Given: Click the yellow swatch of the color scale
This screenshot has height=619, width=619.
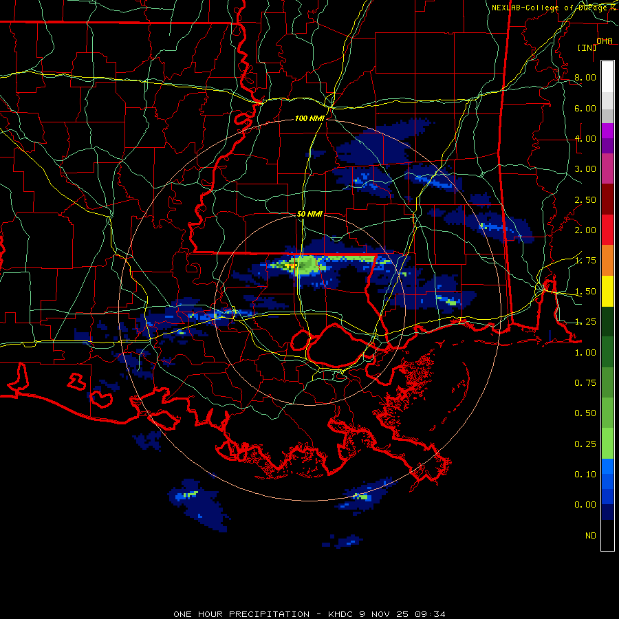Looking at the screenshot, I should [607, 291].
